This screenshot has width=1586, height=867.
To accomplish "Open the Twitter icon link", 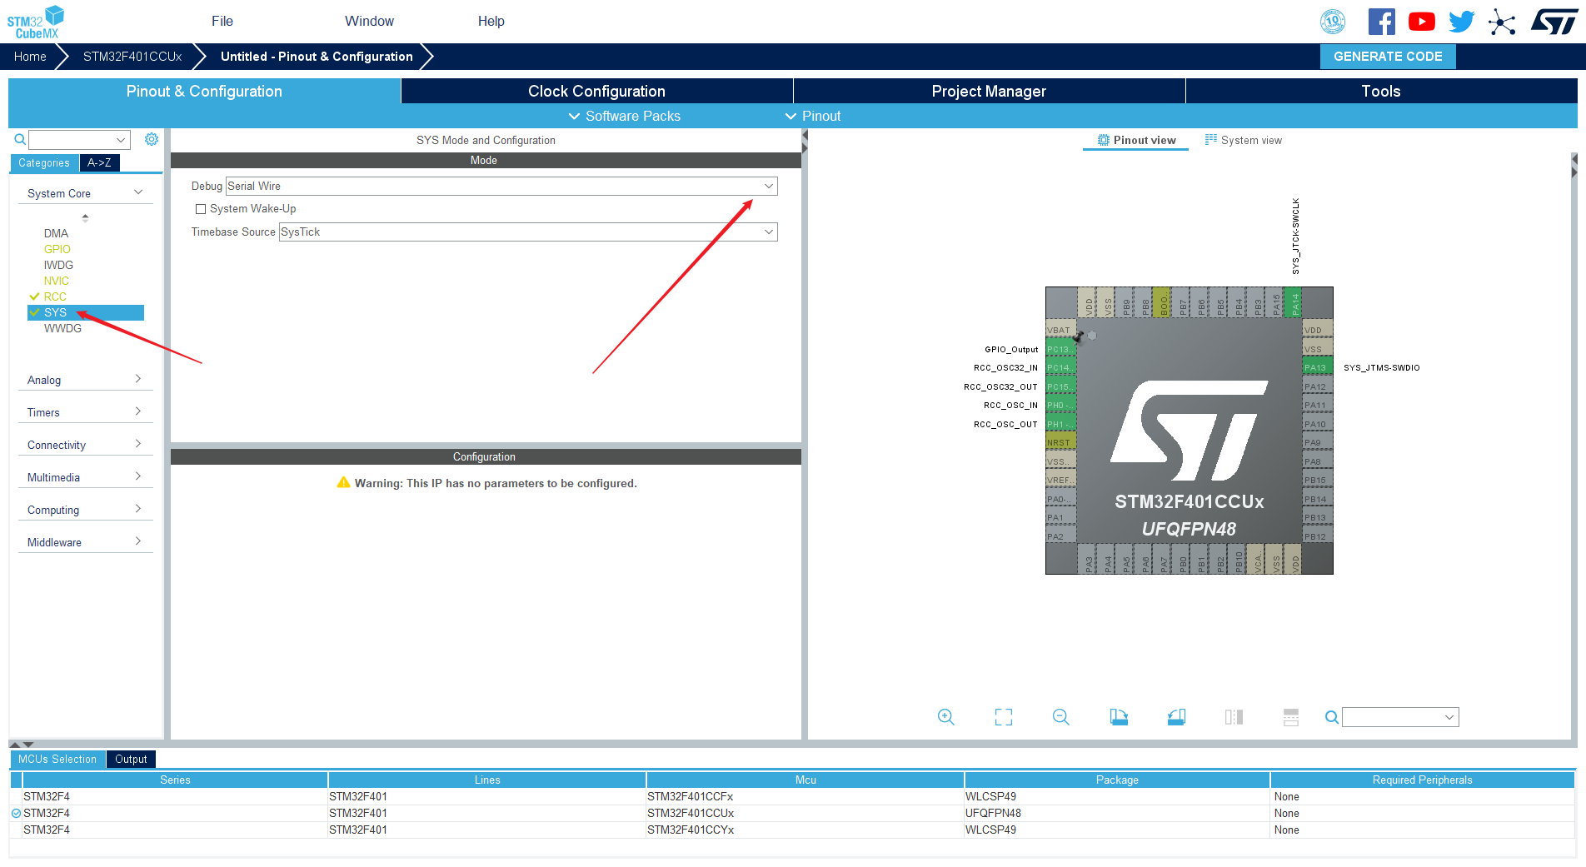I will click(1461, 22).
